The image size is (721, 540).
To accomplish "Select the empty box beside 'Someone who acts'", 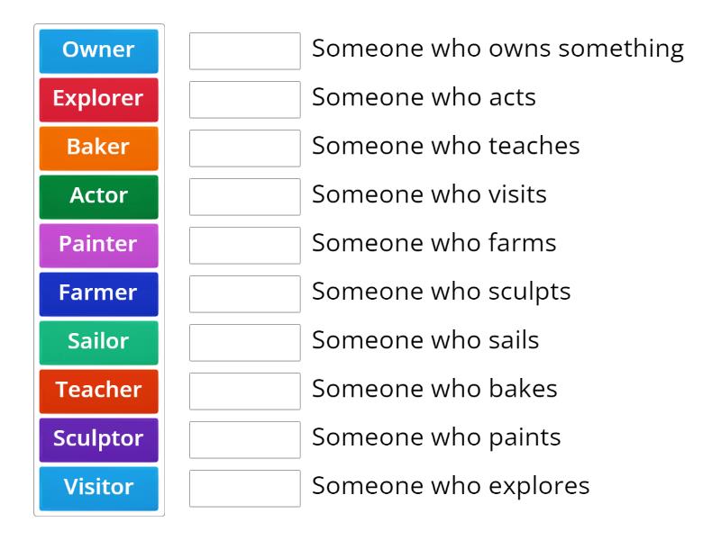I will pos(244,100).
